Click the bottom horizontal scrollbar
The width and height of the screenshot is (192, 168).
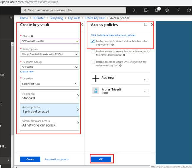[x=83, y=167]
